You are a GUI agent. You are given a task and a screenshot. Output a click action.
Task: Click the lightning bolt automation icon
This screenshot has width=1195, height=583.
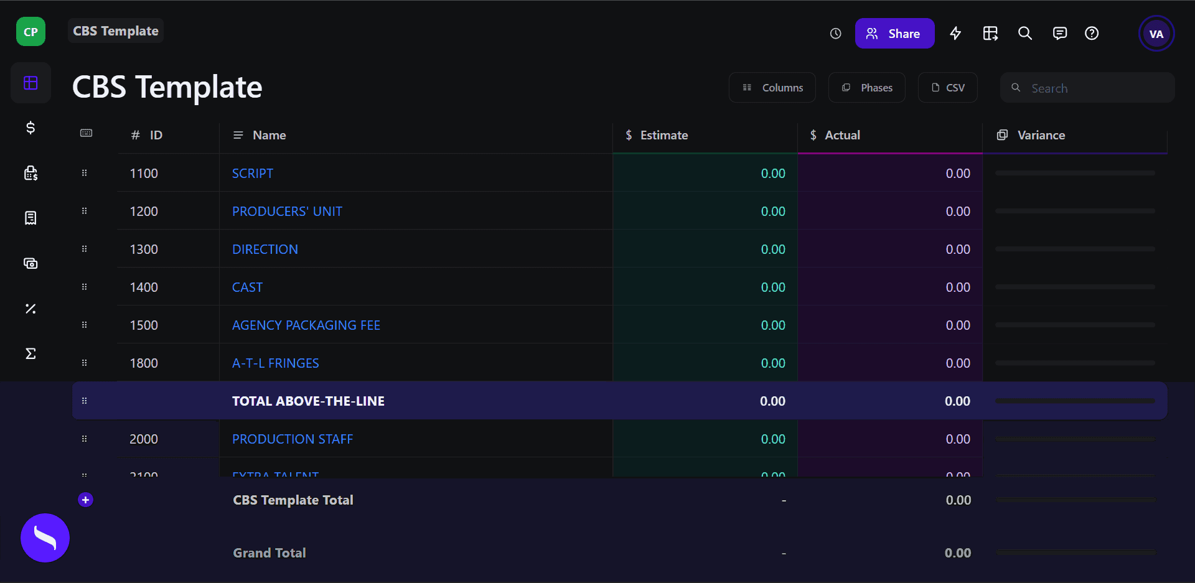tap(955, 34)
